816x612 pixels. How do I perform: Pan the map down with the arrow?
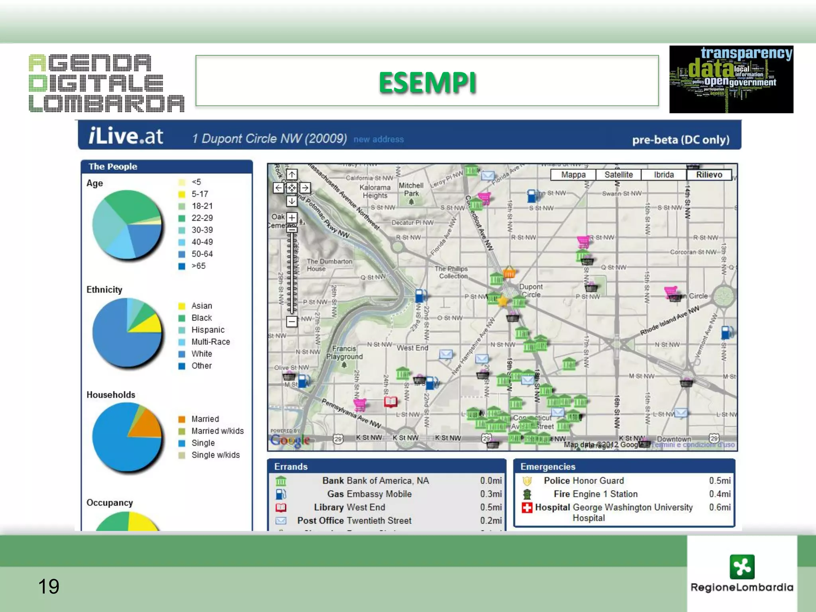[292, 201]
